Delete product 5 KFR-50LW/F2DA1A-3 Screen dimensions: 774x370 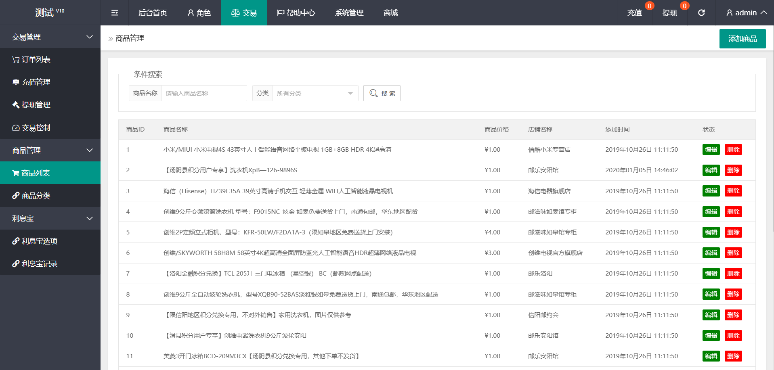[x=733, y=232]
